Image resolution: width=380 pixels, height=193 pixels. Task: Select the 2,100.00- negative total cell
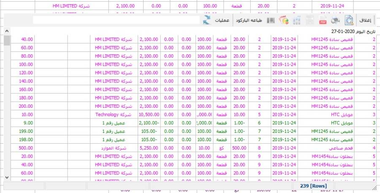click(149, 123)
